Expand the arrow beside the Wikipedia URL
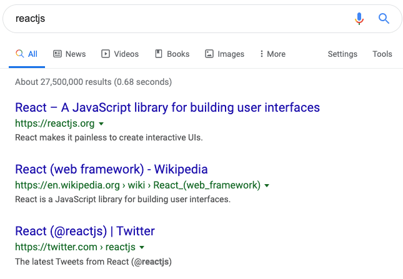Screen dimensions: 403x279 click(267, 185)
